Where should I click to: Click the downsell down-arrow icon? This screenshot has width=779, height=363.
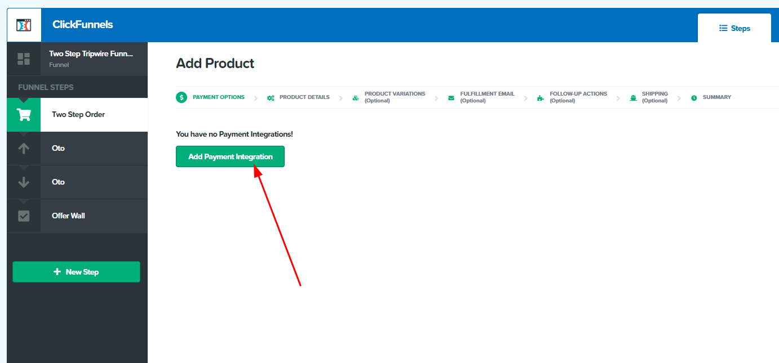coord(24,182)
